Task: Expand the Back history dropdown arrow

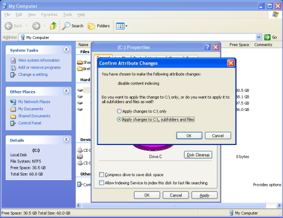Action: (27, 25)
